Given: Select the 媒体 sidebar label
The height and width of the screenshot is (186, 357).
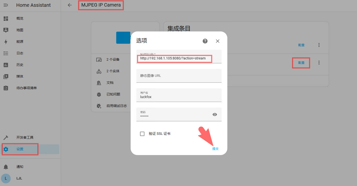Looking at the screenshot, I should click(20, 77).
